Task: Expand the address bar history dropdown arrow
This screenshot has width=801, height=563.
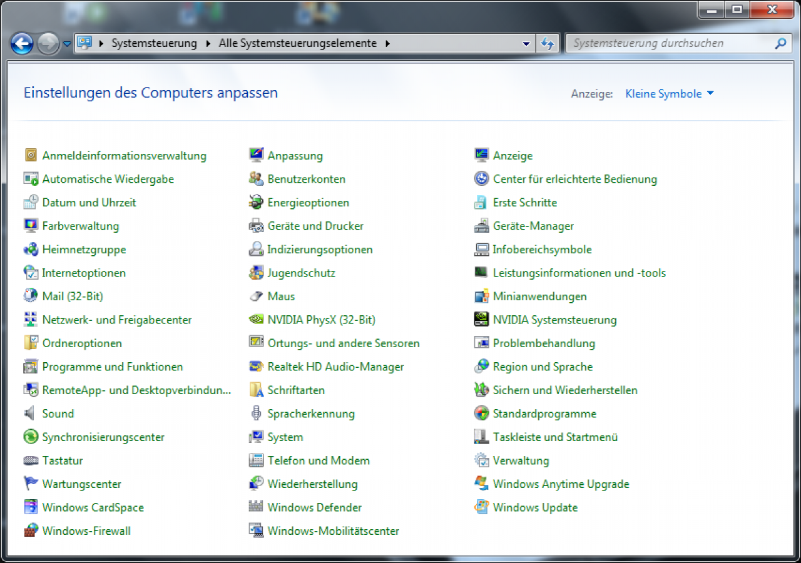Action: point(526,44)
